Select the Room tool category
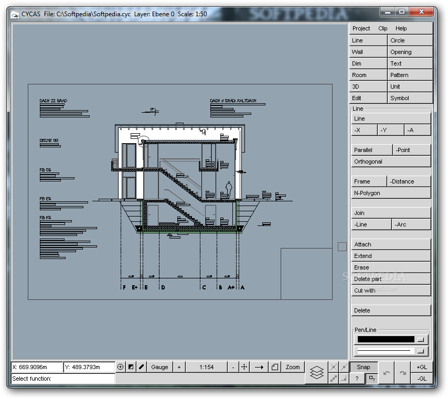Image resolution: width=448 pixels, height=399 pixels. coord(368,75)
